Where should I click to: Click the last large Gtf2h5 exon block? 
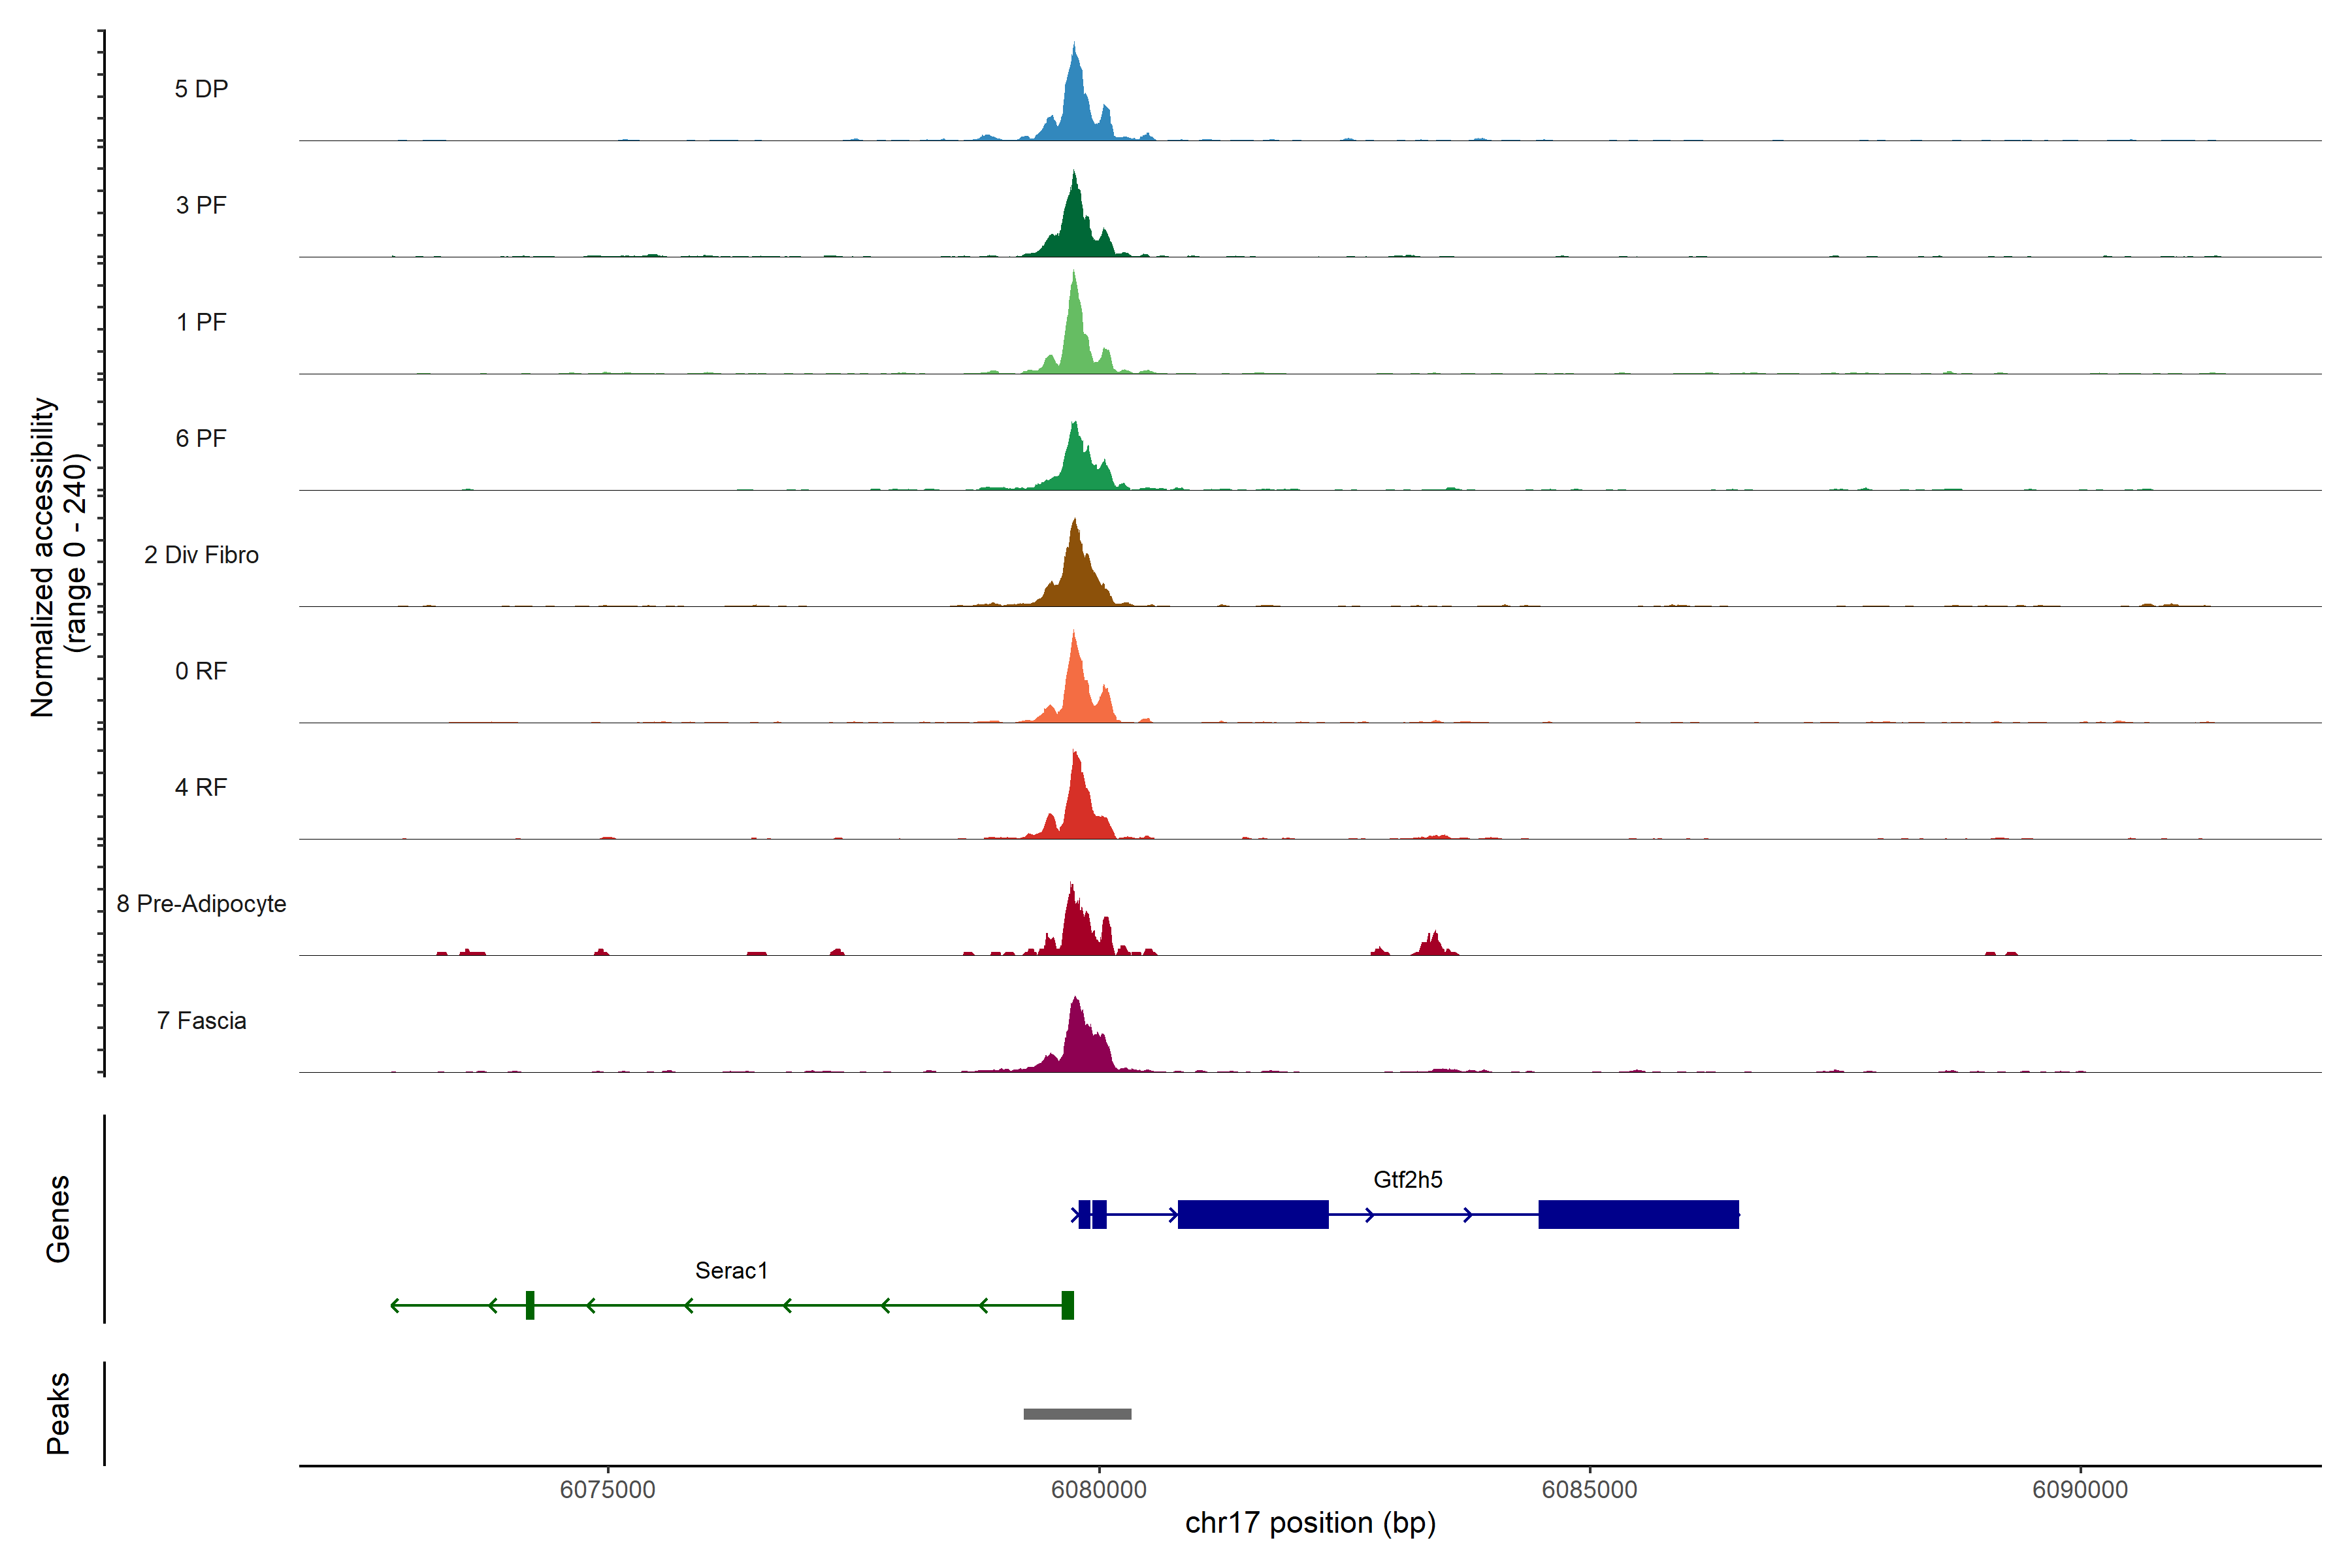click(1638, 1214)
